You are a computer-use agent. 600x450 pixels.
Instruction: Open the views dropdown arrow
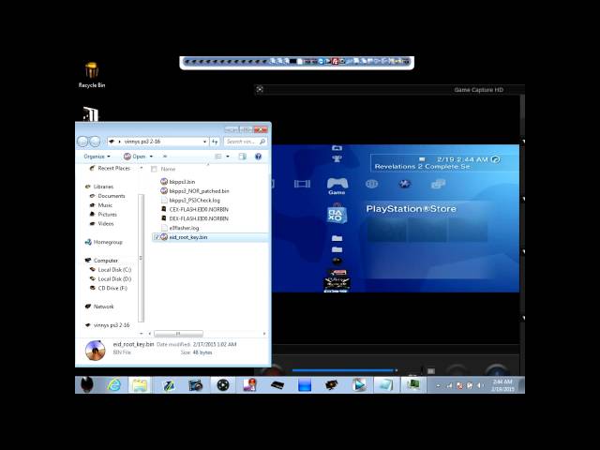(228, 157)
